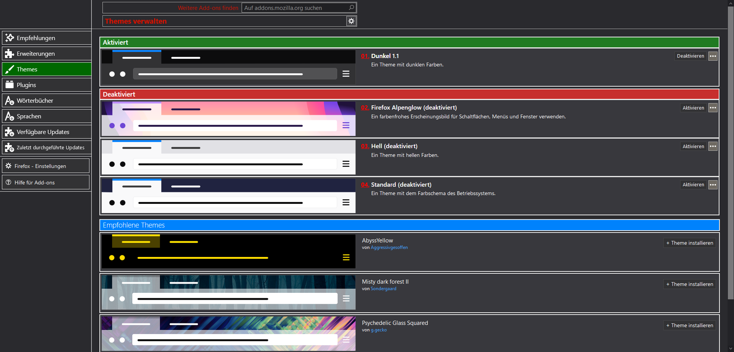Click the scrollbar up arrow
Image resolution: width=734 pixels, height=352 pixels.
pyautogui.click(x=731, y=3)
